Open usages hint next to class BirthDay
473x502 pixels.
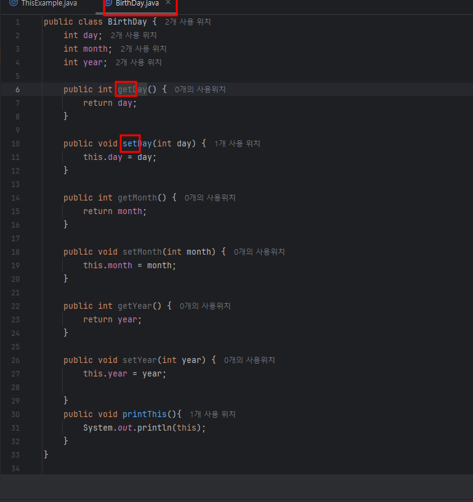(x=188, y=22)
